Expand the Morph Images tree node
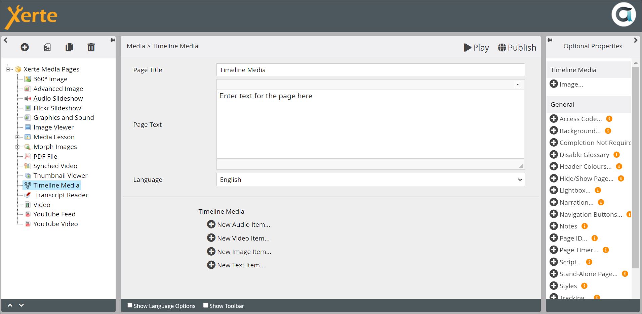This screenshot has width=642, height=314. 17,147
